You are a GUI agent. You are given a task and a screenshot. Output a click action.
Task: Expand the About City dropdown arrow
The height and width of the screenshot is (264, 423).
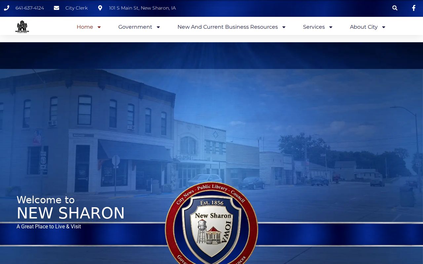383,27
